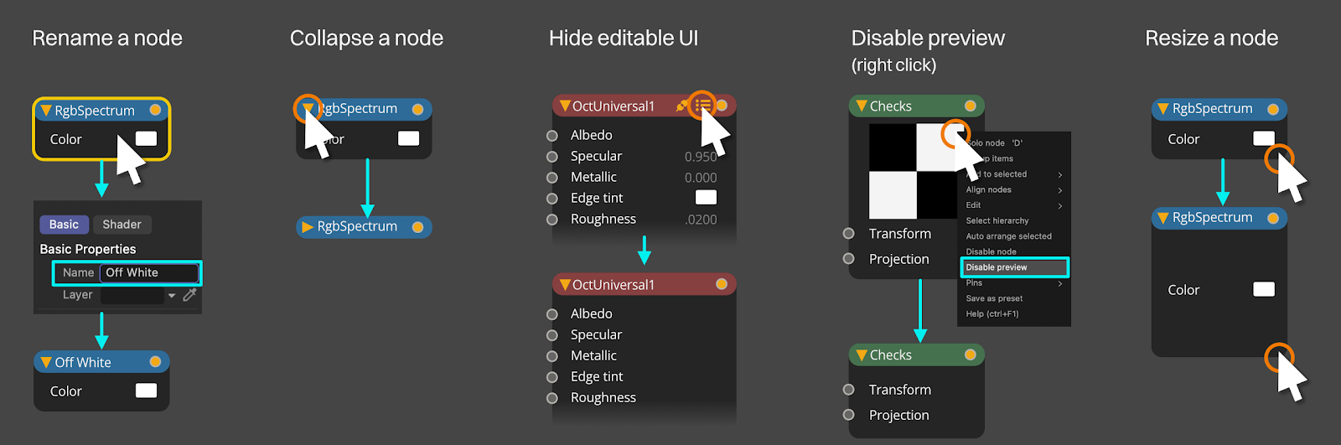Click the Projection input pin on lower Checks node

coord(848,415)
